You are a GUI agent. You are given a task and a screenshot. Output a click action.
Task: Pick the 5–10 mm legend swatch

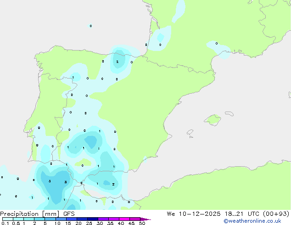click(50, 219)
